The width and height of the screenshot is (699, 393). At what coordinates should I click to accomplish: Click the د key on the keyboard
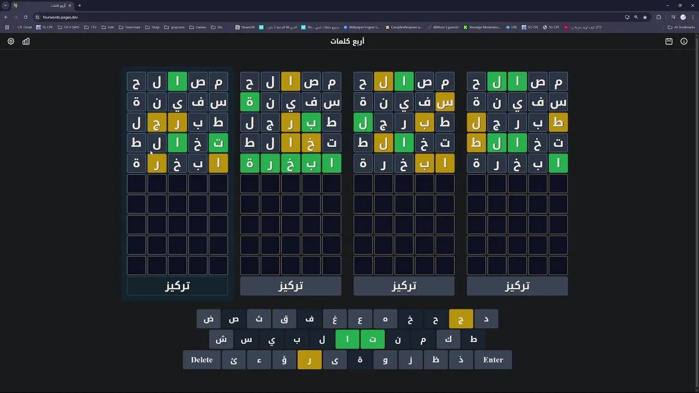[x=486, y=319]
